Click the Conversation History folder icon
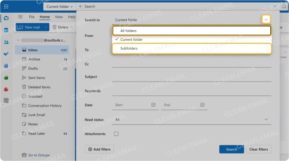This screenshot has height=161, width=289. [x=24, y=105]
